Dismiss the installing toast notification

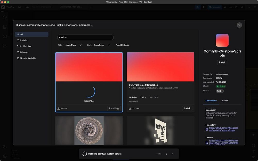pyautogui.click(x=172, y=154)
